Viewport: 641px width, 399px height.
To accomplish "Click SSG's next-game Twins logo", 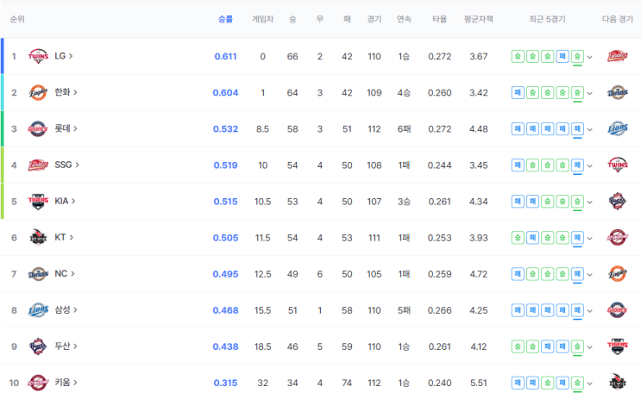I will pyautogui.click(x=618, y=165).
